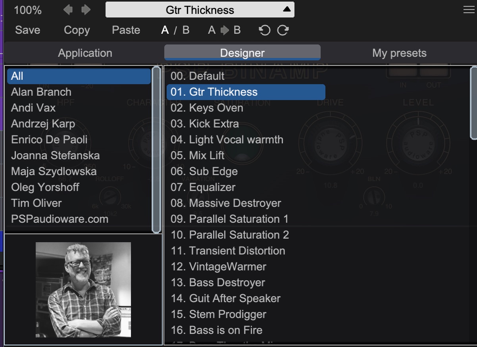Image resolution: width=477 pixels, height=347 pixels.
Task: Click the 100% zoom setting
Action: click(28, 10)
